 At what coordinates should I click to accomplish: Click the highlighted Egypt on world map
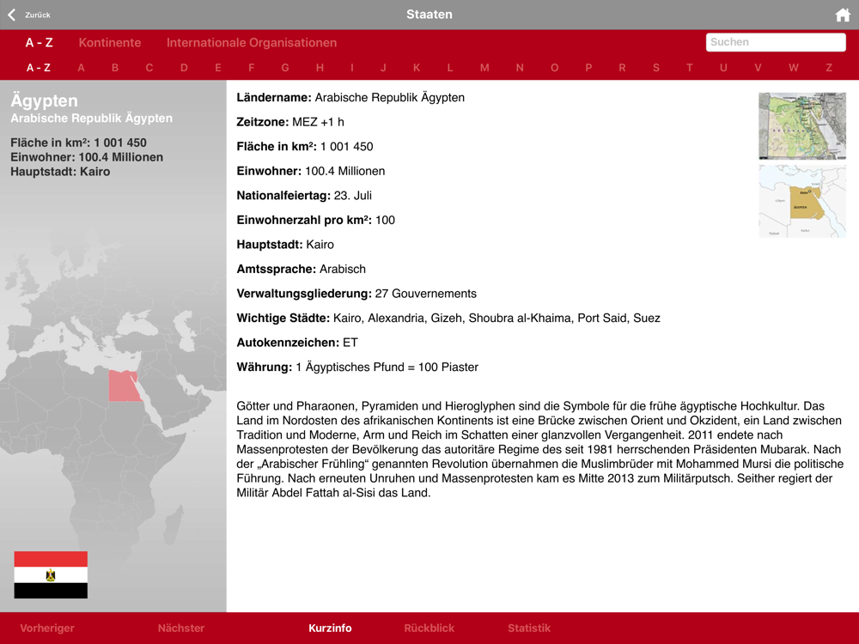point(125,386)
